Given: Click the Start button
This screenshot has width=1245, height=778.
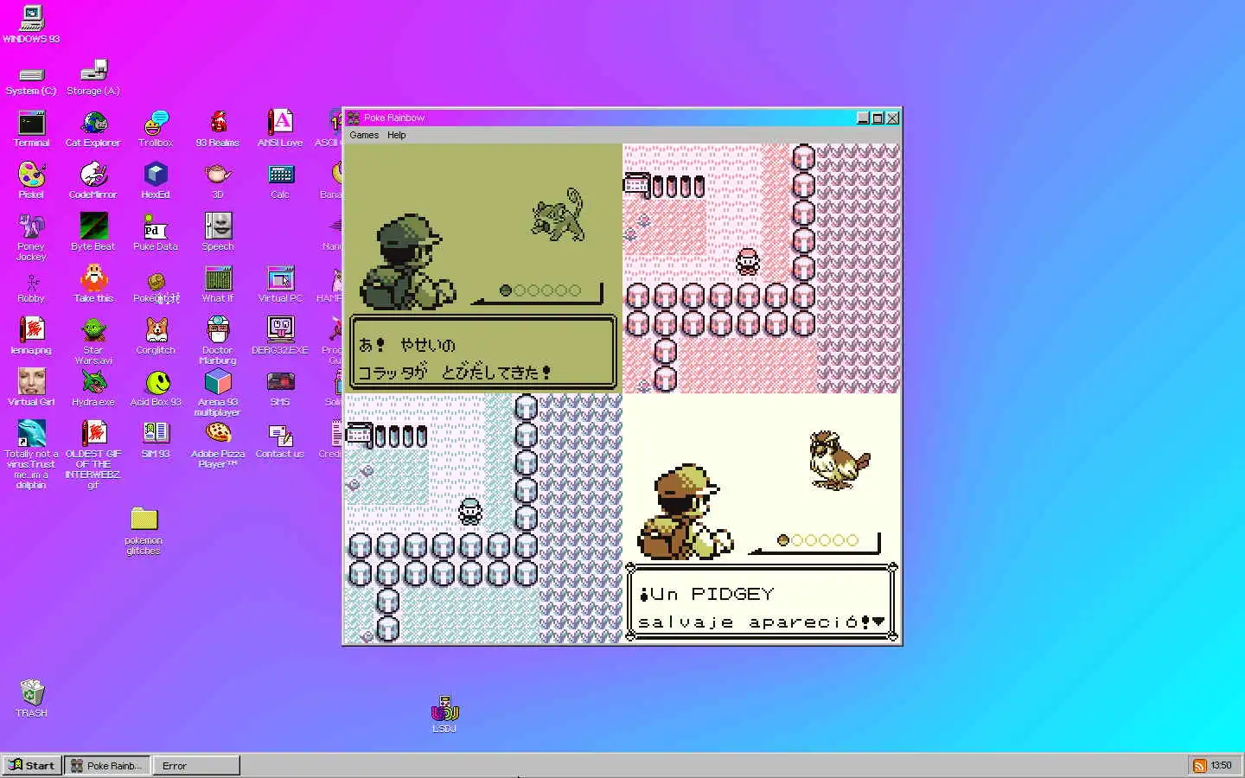Looking at the screenshot, I should click(31, 765).
